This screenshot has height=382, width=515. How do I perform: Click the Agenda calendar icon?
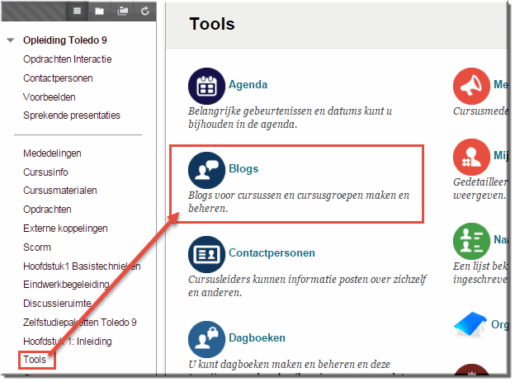pyautogui.click(x=206, y=86)
